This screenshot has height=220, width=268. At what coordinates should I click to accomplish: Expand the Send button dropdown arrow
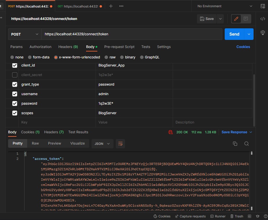pos(249,34)
